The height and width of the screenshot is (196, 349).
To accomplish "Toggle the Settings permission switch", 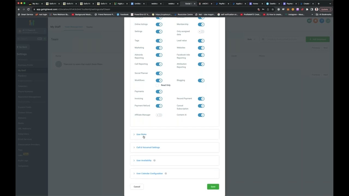I will click(x=159, y=32).
